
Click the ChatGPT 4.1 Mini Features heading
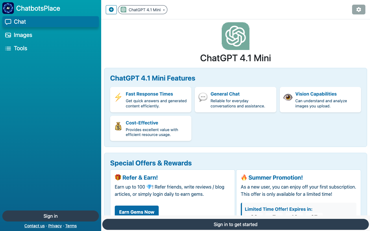pyautogui.click(x=153, y=78)
